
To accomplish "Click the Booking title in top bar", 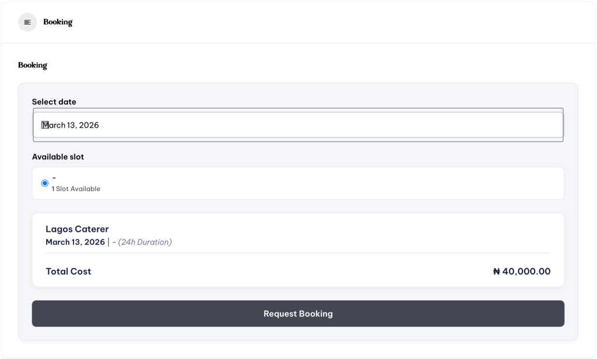I will click(x=58, y=22).
